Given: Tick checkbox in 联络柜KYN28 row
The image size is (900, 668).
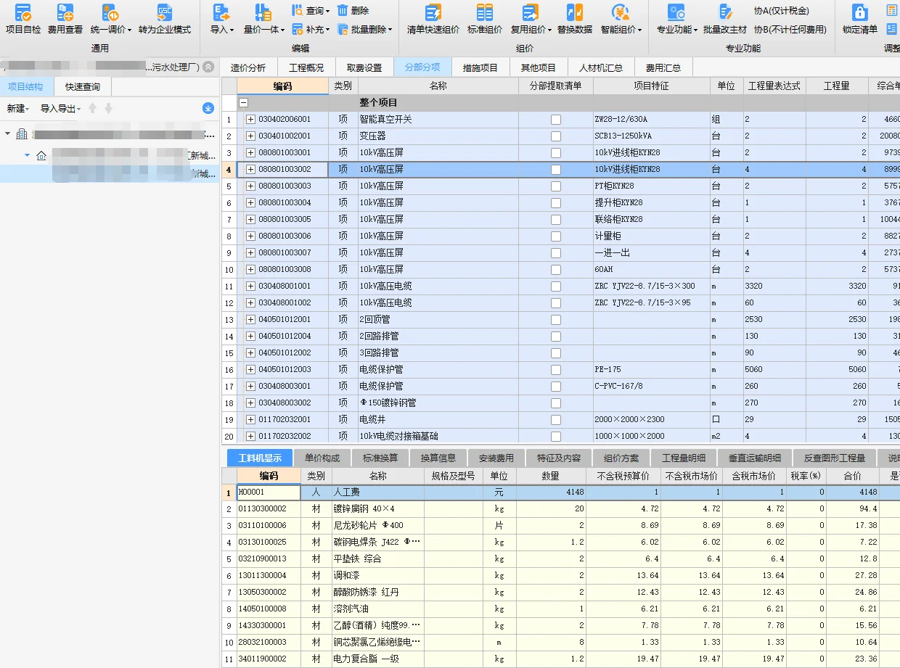Looking at the screenshot, I should coord(556,220).
